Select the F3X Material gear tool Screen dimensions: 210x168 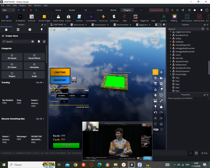point(161,84)
